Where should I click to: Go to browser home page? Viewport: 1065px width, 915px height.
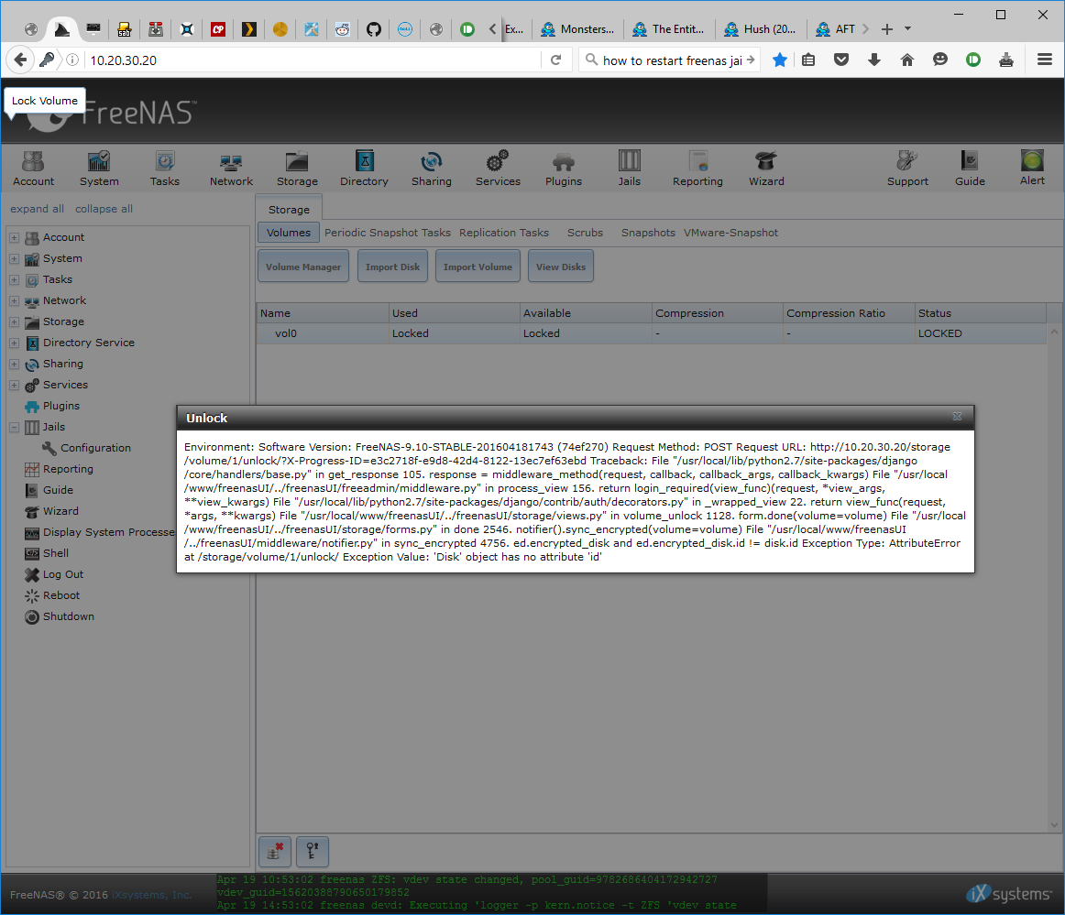point(906,60)
